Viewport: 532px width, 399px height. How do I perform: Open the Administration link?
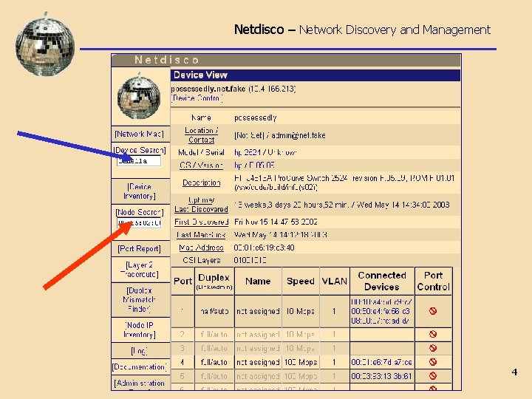tap(140, 383)
